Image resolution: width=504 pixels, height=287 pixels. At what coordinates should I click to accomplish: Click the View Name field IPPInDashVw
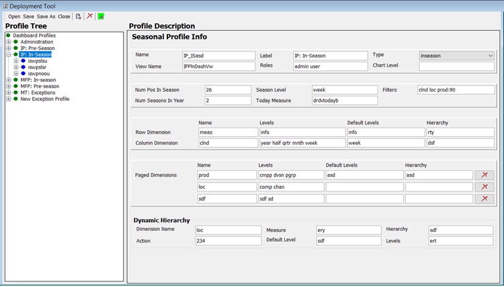pyautogui.click(x=219, y=67)
